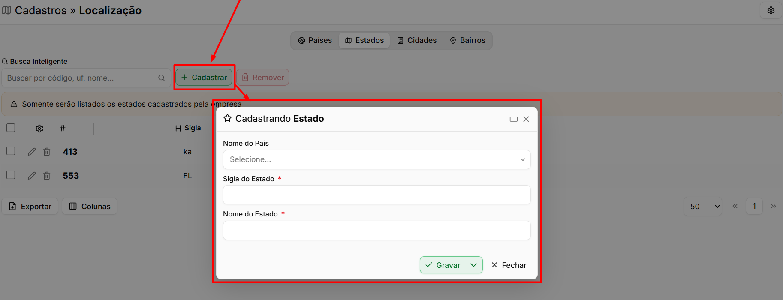Screen dimensions: 783x300
Task: Toggle the select-all checkbox in table header
Action: 11,128
